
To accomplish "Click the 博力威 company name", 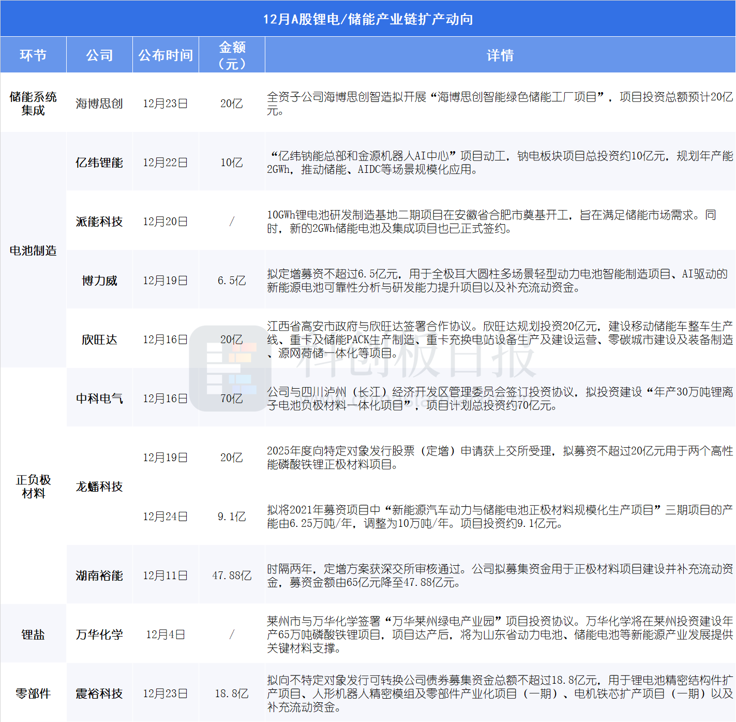I will pos(99,281).
